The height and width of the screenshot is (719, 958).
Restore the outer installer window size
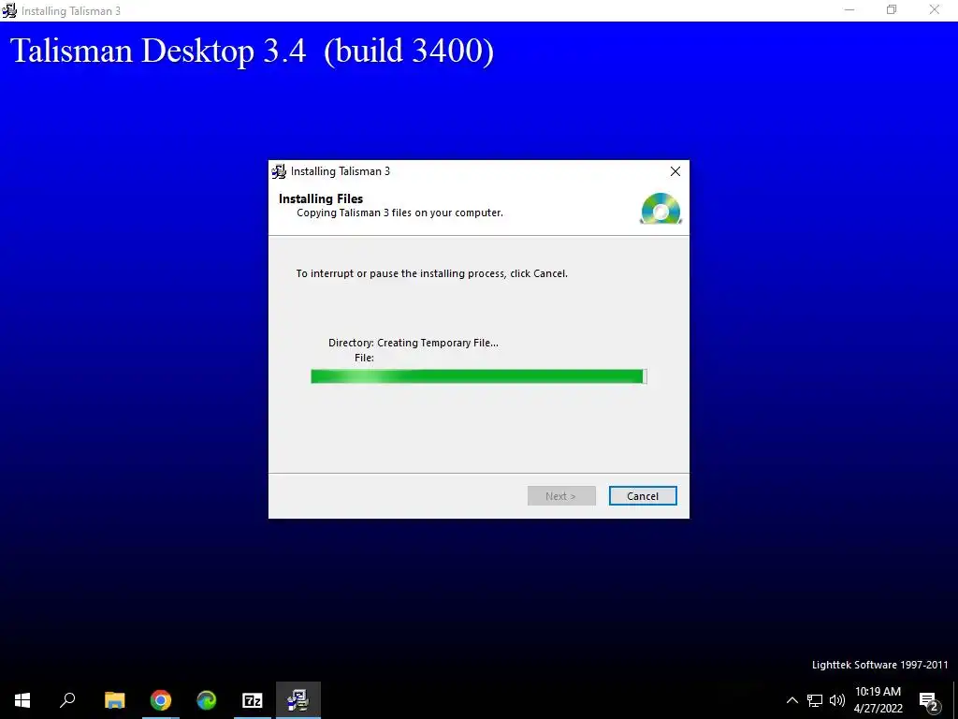(892, 9)
